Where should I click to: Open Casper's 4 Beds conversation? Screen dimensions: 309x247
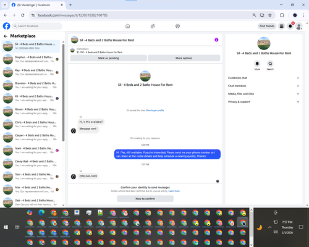[31, 137]
